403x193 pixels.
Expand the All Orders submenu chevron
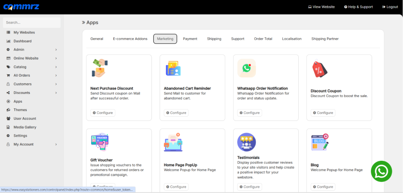pos(56,75)
